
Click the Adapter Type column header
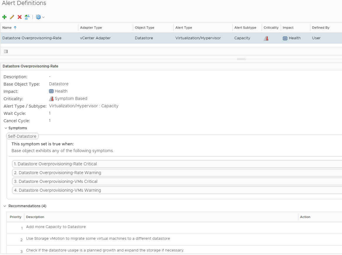point(91,28)
